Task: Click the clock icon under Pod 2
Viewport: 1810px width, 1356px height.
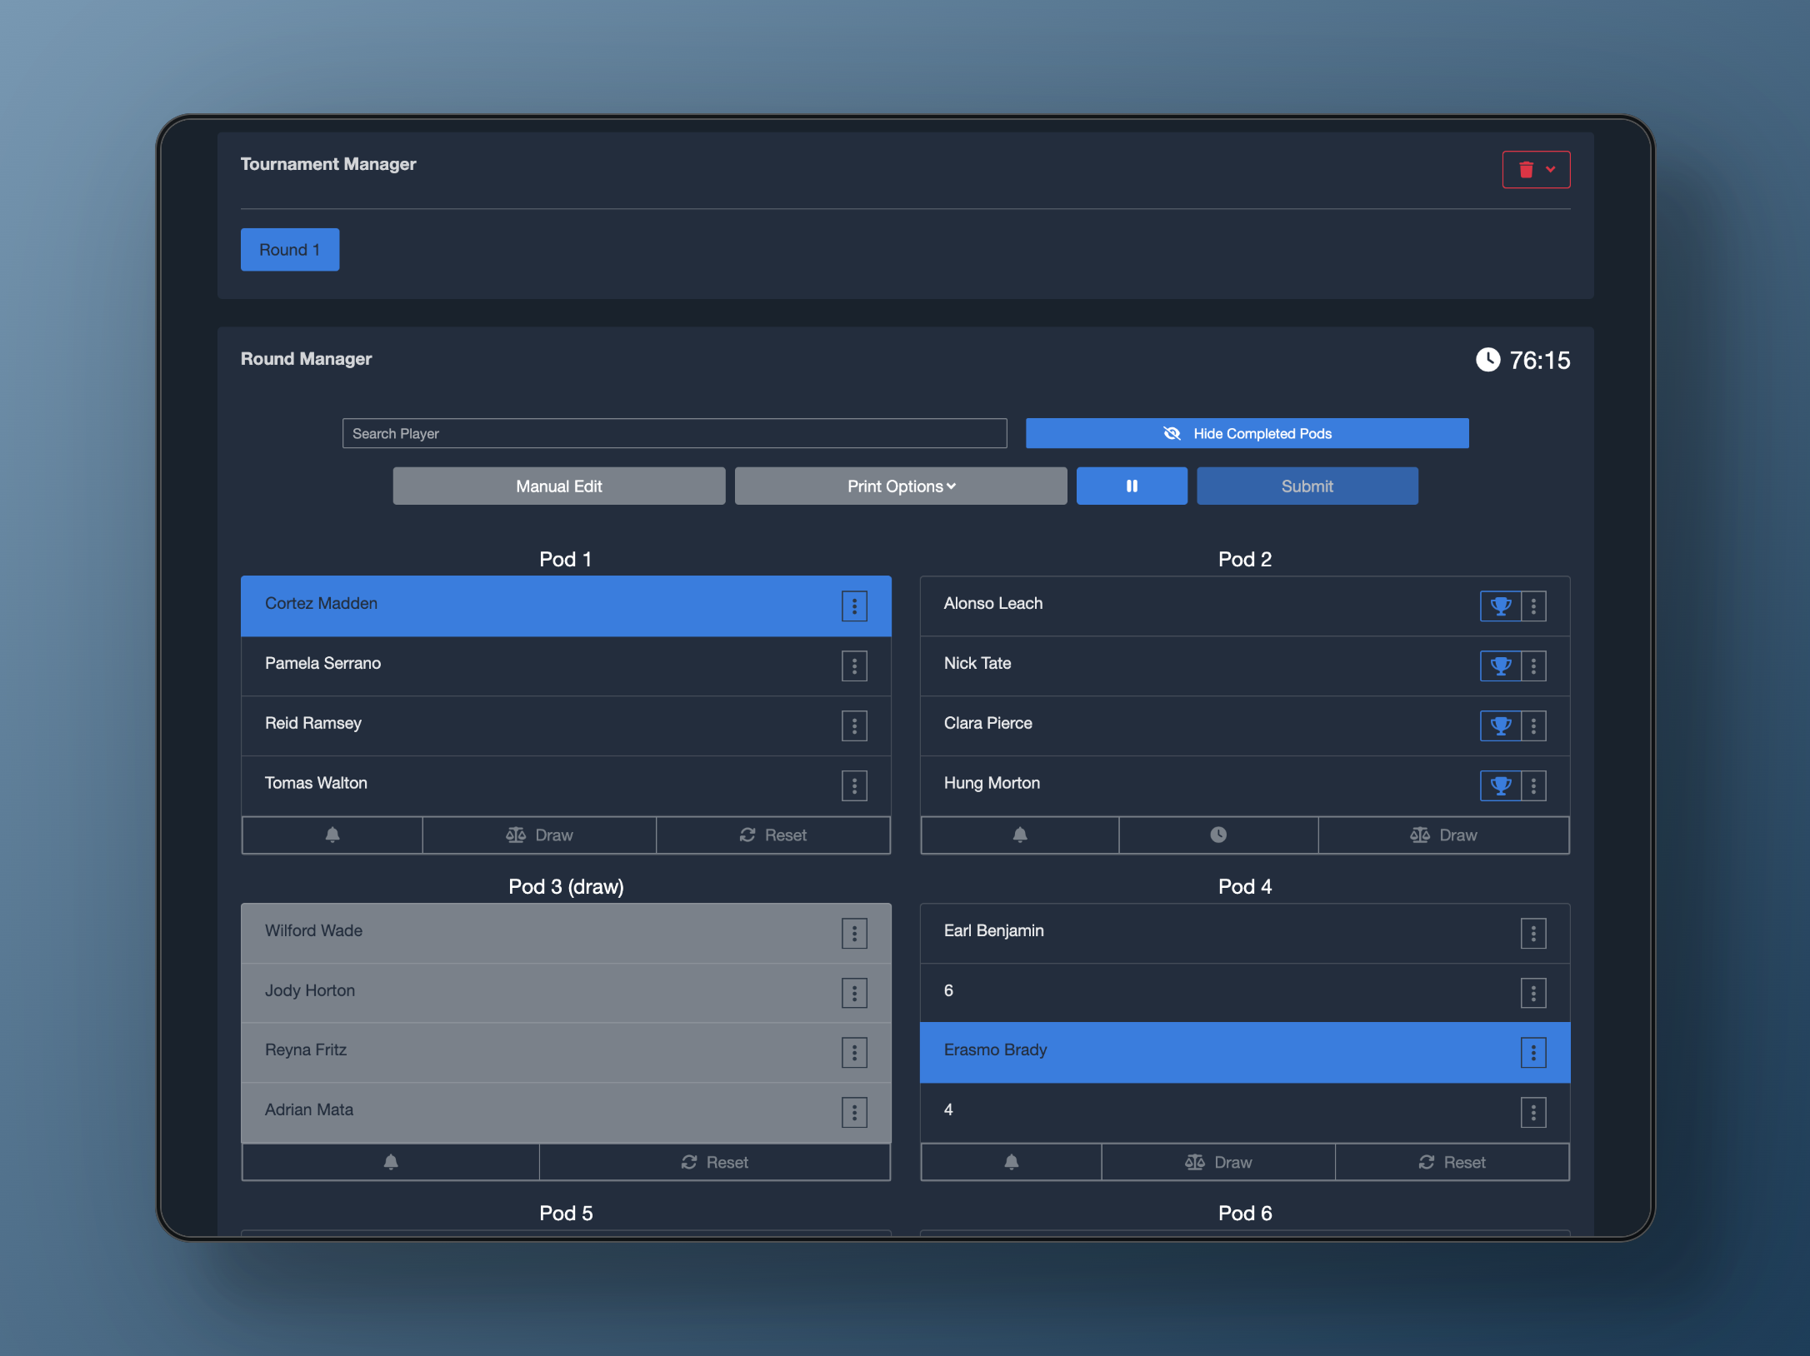Action: (x=1217, y=835)
